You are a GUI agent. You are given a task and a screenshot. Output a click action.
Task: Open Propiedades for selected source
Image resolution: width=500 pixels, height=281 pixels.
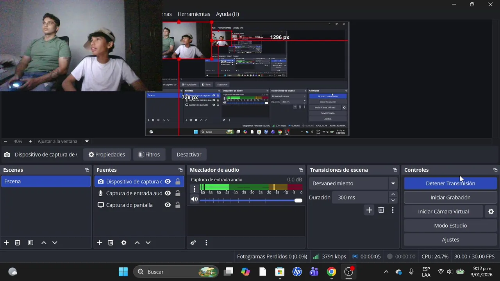107,155
